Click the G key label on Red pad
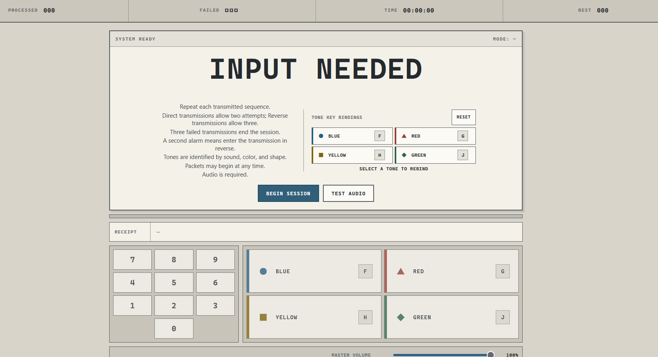Image resolution: width=658 pixels, height=357 pixels. (x=503, y=271)
